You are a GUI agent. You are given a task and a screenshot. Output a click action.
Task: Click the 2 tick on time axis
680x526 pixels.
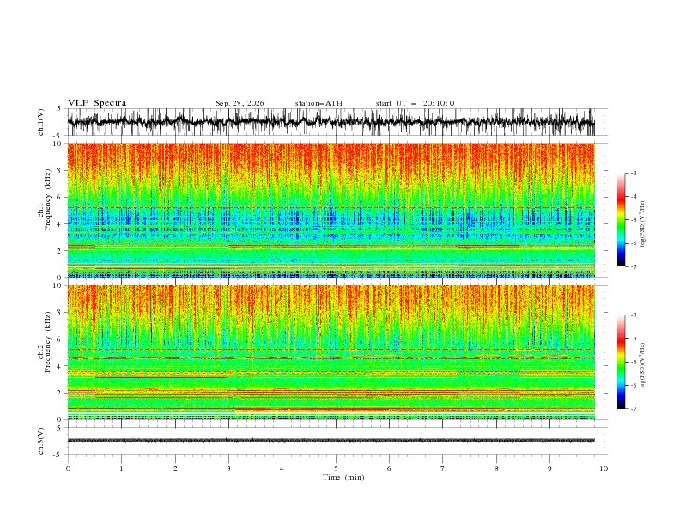(x=175, y=468)
